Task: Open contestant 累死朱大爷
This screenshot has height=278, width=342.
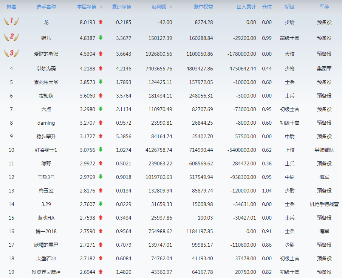Action: (46, 82)
